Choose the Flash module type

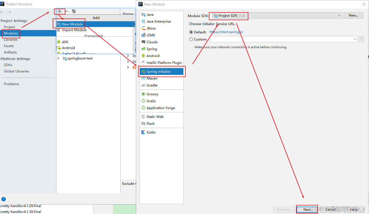(161, 124)
